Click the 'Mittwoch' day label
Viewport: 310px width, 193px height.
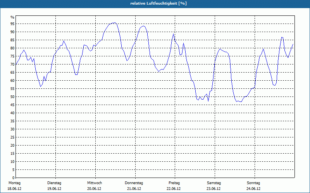coord(95,183)
